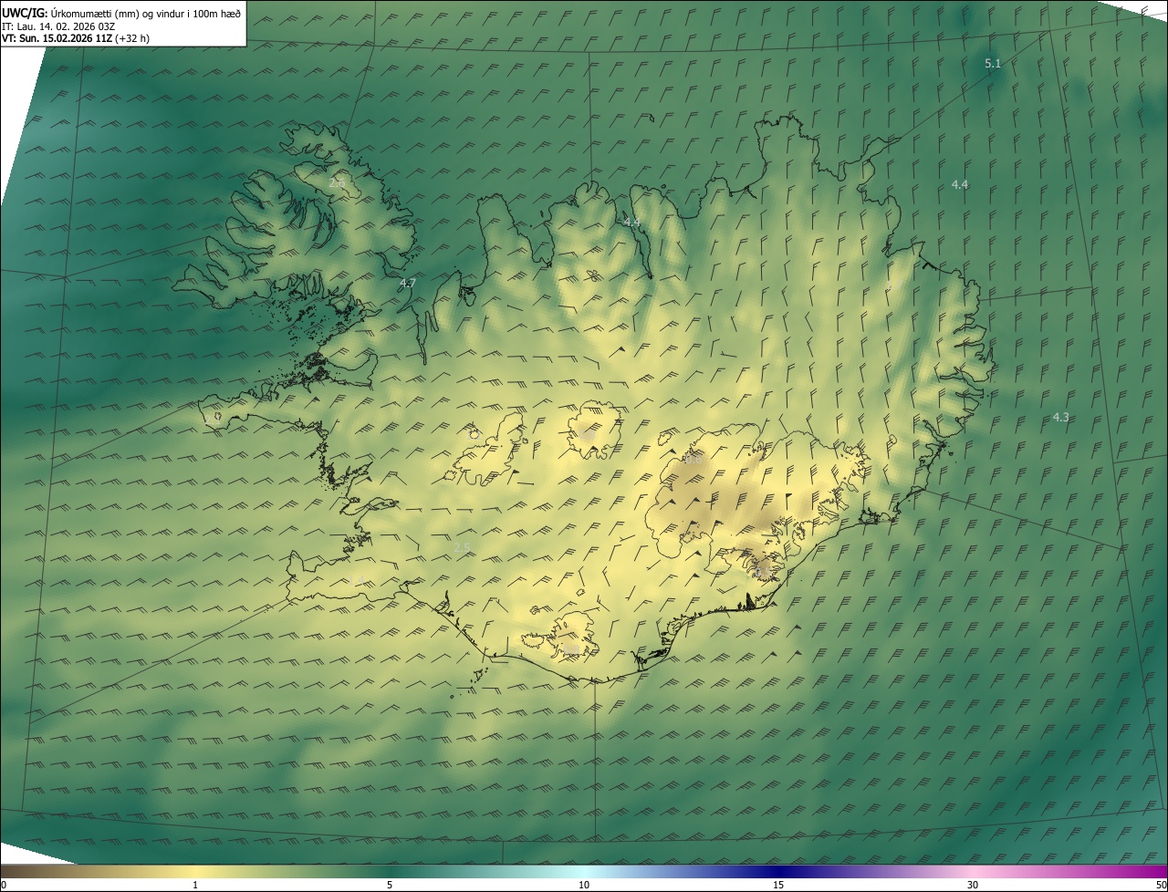
Task: Click the 4.7 value label on the map
Action: click(x=407, y=284)
